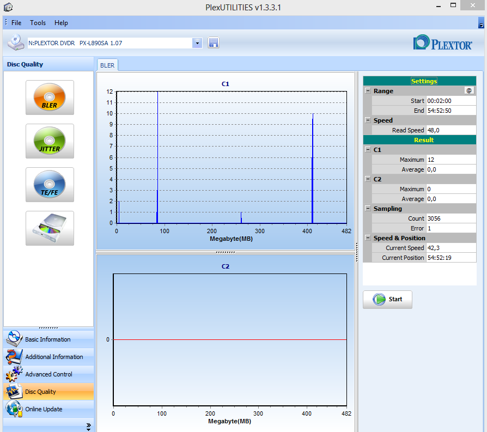Image resolution: width=487 pixels, height=432 pixels.
Task: Open the JITTER disc test
Action: pyautogui.click(x=50, y=141)
